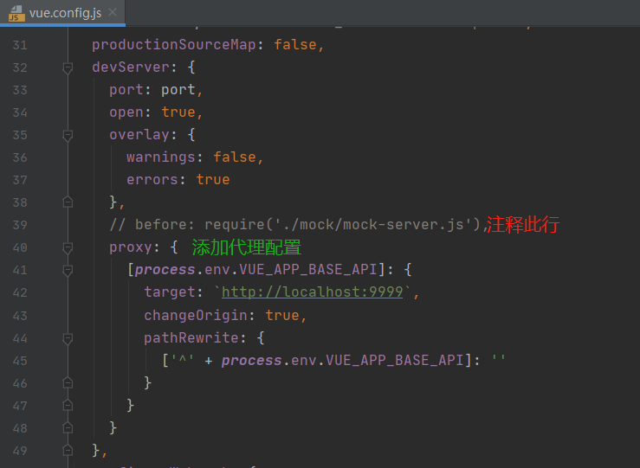The width and height of the screenshot is (640, 468).
Task: Click line number 45 in the gutter
Action: (20, 361)
